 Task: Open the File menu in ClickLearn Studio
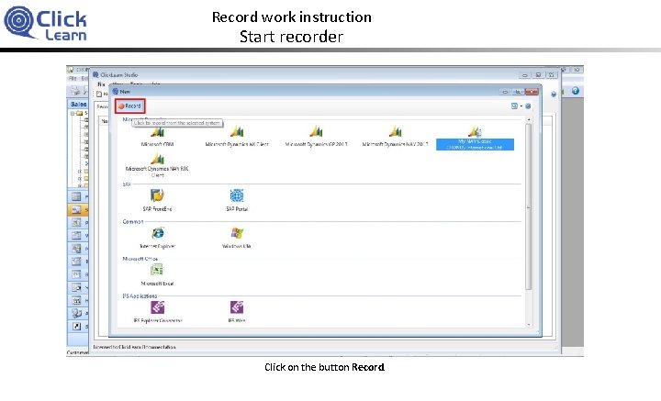[101, 84]
